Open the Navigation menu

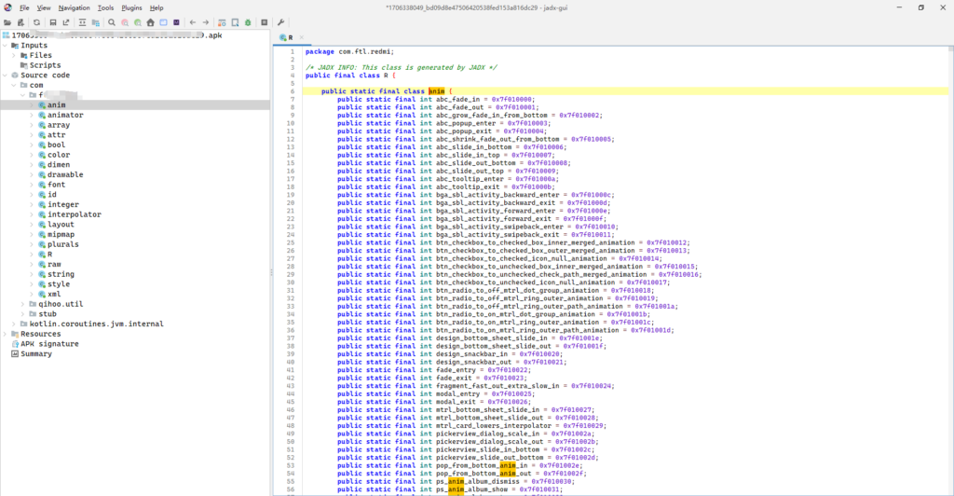[x=75, y=7]
